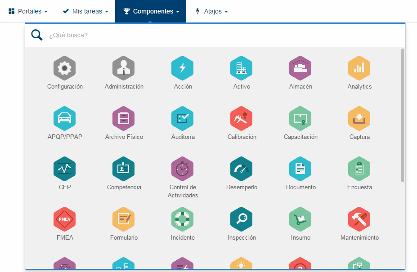The height and width of the screenshot is (272, 417).
Task: Select the Almacén warehouse icon
Action: (x=300, y=68)
